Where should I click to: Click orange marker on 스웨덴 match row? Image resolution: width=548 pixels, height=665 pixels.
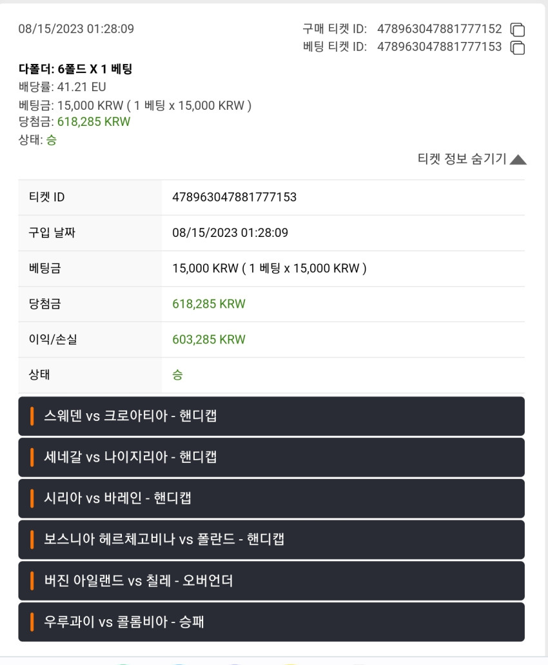pyautogui.click(x=32, y=416)
